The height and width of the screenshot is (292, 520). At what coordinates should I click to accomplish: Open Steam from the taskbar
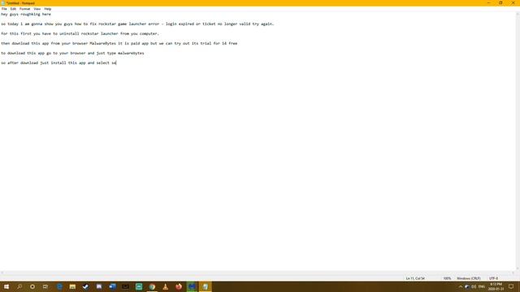[86, 286]
